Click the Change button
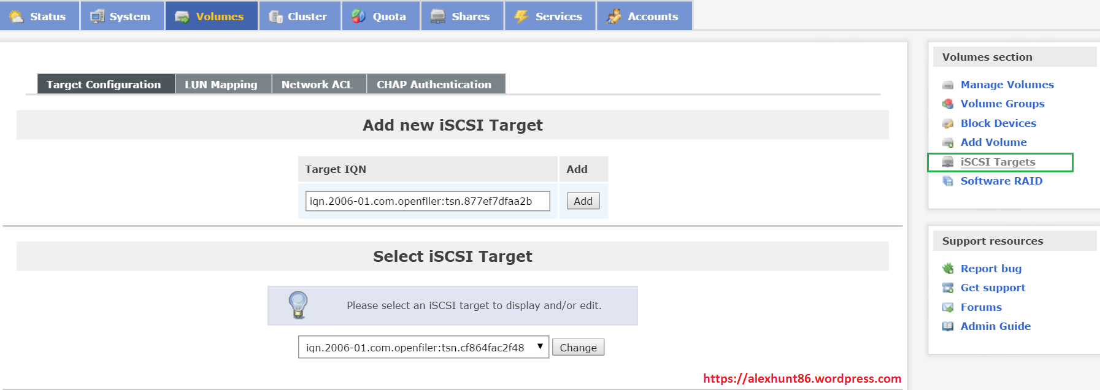This screenshot has height=390, width=1100. coord(578,348)
